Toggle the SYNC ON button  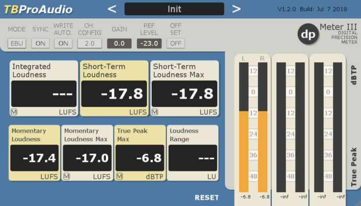coord(40,44)
